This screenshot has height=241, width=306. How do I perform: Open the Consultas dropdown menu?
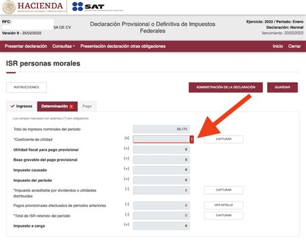click(63, 46)
